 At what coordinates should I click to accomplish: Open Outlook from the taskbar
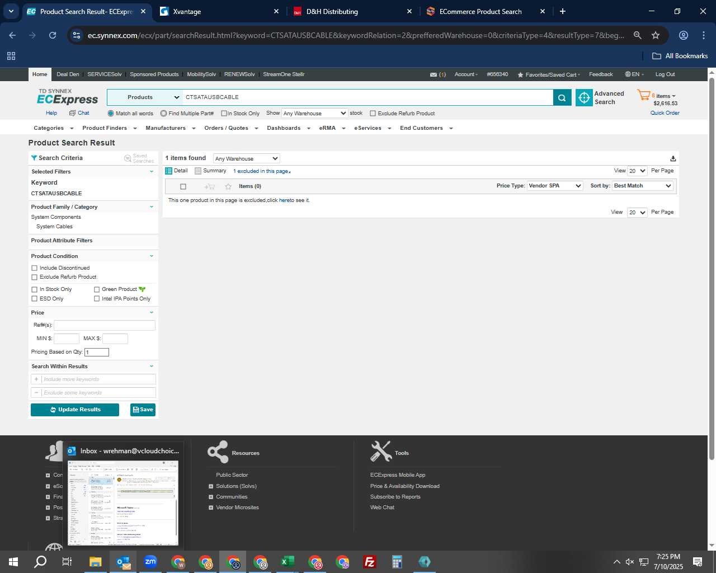(123, 562)
